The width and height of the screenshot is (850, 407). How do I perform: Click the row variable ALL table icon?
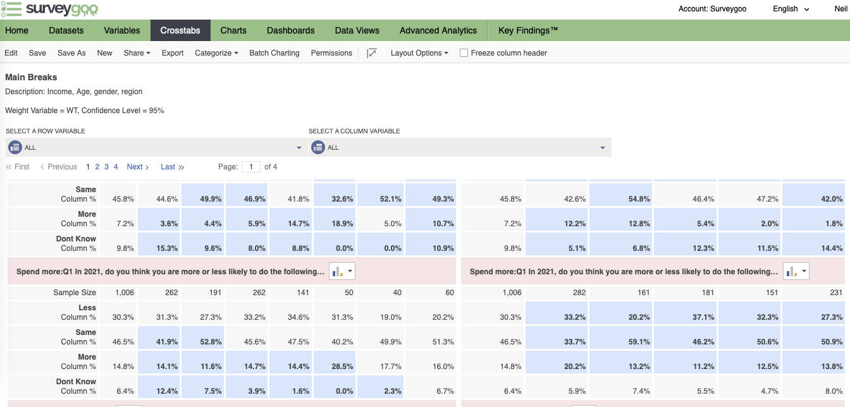tap(15, 147)
